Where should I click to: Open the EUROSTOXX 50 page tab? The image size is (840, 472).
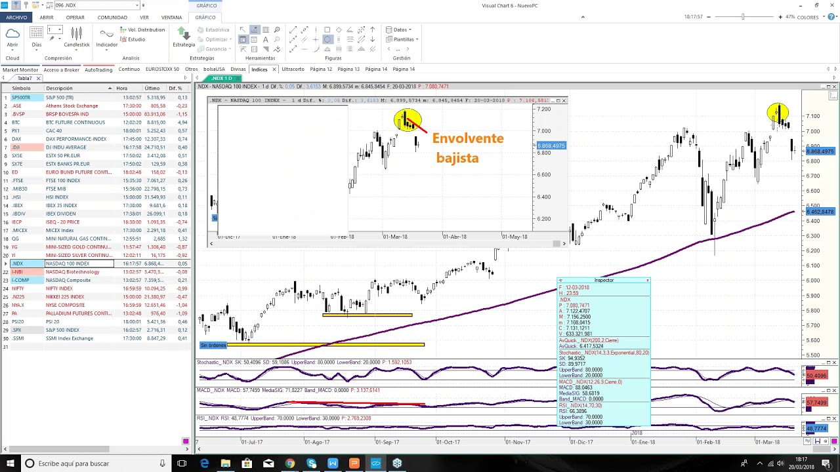coord(162,69)
